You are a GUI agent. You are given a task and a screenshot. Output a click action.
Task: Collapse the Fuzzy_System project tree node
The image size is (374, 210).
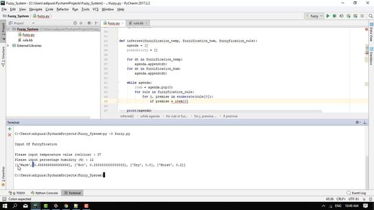point(8,29)
